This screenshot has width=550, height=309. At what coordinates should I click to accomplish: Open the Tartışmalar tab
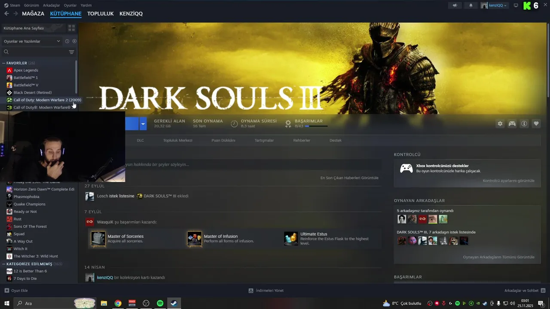[x=264, y=140]
